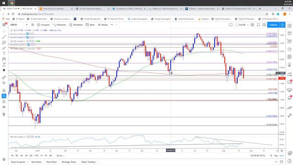Select the text annotation tool
This screenshot has width=293, height=165.
point(4,54)
